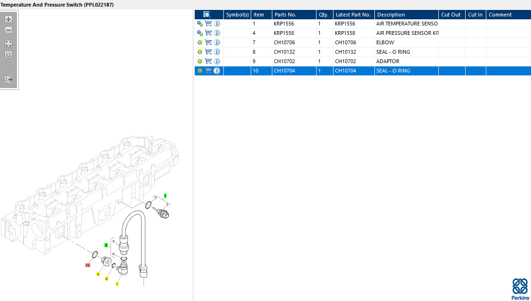The height and width of the screenshot is (301, 531).
Task: Add CH10132 O ring seal to cart
Action: (x=209, y=52)
